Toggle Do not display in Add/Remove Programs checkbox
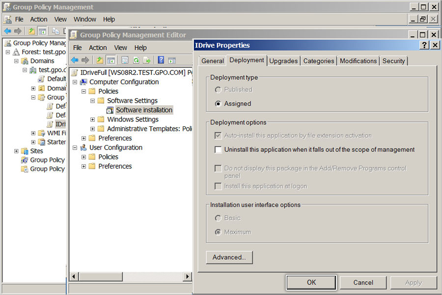The width and height of the screenshot is (442, 295). pyautogui.click(x=218, y=169)
